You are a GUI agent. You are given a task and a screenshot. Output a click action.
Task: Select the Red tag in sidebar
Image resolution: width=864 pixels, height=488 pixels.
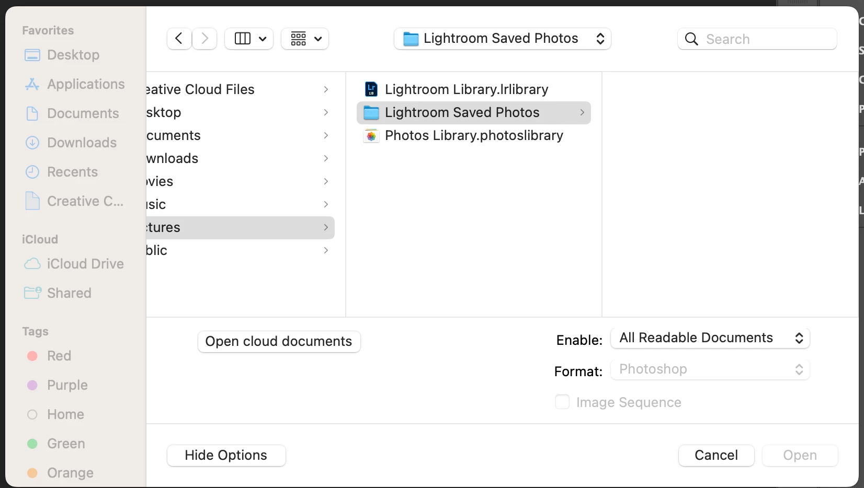(59, 356)
